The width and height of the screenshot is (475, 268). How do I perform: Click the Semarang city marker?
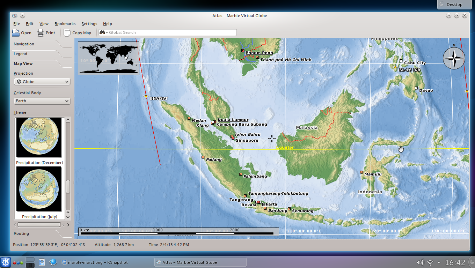tap(289, 209)
